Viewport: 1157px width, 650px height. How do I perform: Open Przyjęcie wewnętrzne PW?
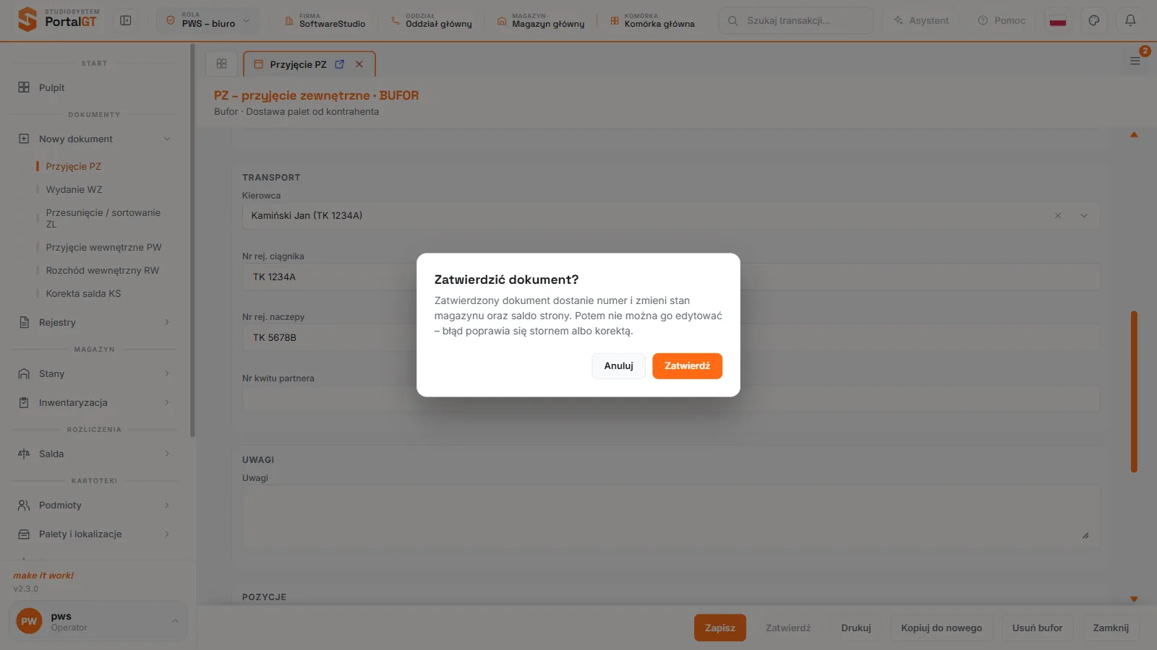click(x=103, y=247)
